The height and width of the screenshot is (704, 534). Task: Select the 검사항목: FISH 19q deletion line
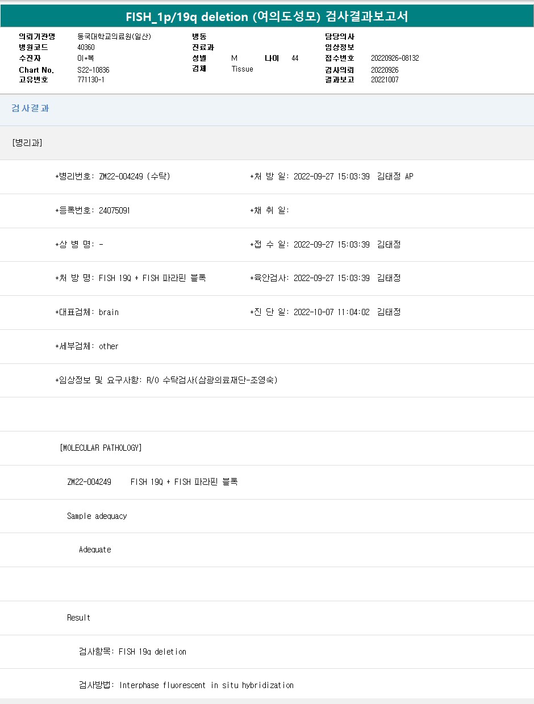(x=132, y=652)
